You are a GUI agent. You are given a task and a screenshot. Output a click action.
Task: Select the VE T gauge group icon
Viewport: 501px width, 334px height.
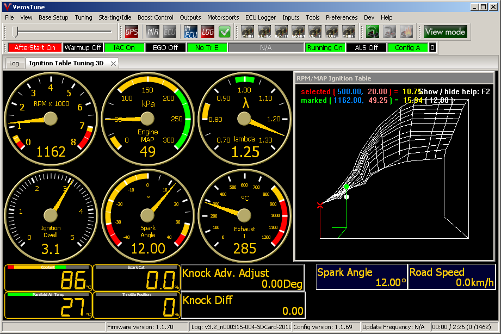(x=315, y=32)
